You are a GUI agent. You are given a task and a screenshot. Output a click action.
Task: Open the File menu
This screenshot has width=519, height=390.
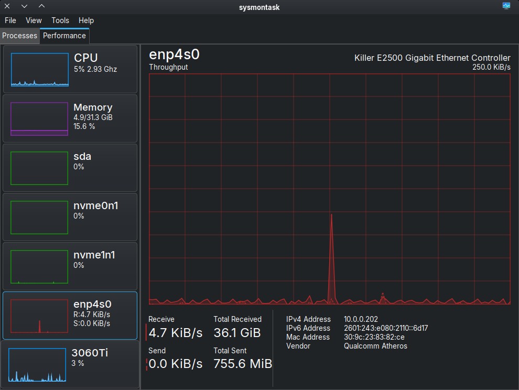[x=10, y=20]
